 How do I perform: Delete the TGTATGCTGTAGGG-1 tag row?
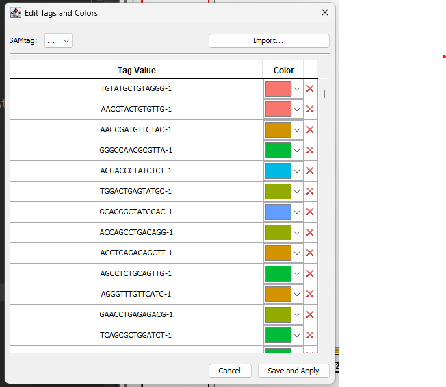tap(310, 89)
